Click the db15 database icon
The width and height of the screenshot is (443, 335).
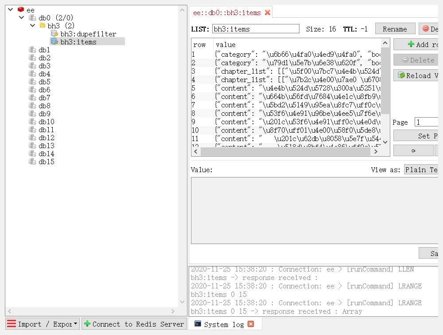point(32,162)
